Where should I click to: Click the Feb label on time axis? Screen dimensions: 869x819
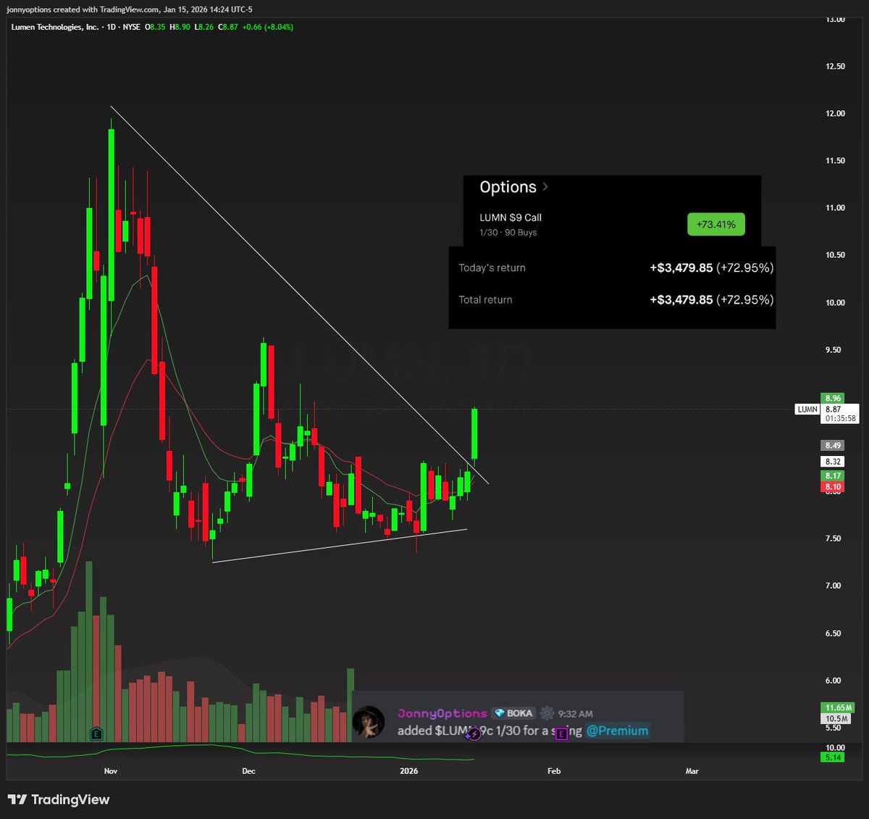pyautogui.click(x=554, y=771)
